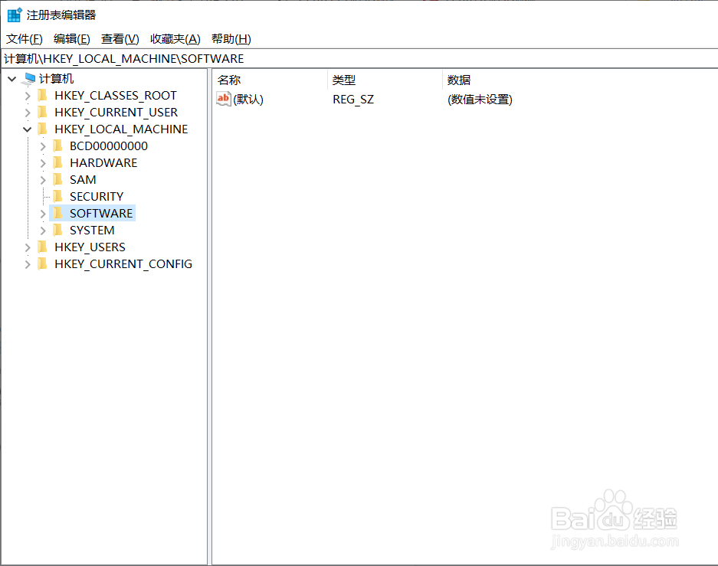The width and height of the screenshot is (718, 566).
Task: Click the HKEY_CLASSES_ROOT folder icon
Action: tap(42, 95)
